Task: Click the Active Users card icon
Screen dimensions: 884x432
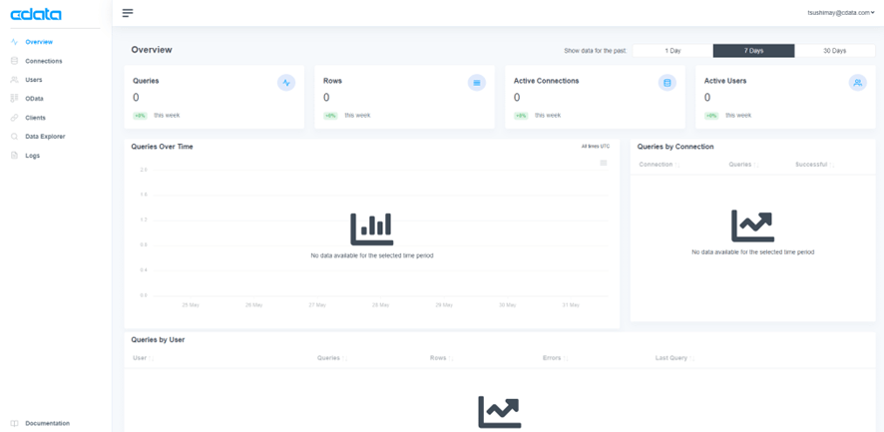Action: 857,83
